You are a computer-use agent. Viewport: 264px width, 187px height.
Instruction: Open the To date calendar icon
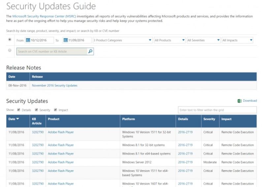point(65,40)
